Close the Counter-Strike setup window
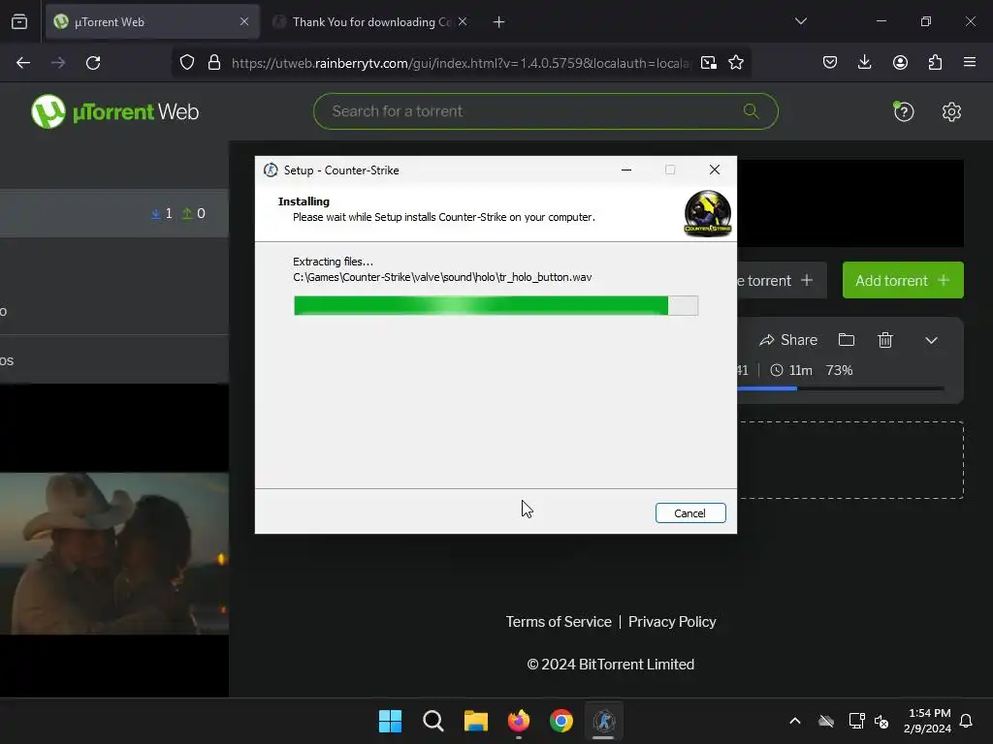Image resolution: width=993 pixels, height=744 pixels. point(715,170)
